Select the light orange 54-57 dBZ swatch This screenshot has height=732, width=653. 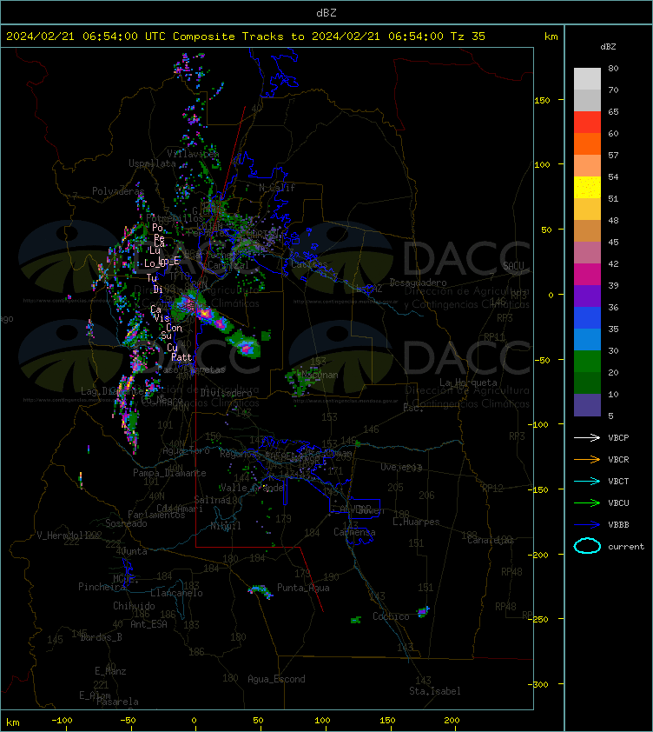[x=587, y=166]
